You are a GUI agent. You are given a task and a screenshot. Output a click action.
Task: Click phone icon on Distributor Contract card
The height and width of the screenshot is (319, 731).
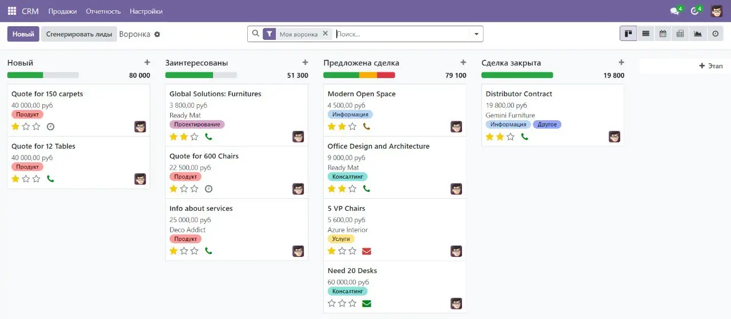(525, 137)
